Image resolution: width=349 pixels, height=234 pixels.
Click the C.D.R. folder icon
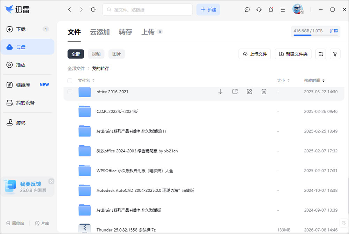pos(84,111)
